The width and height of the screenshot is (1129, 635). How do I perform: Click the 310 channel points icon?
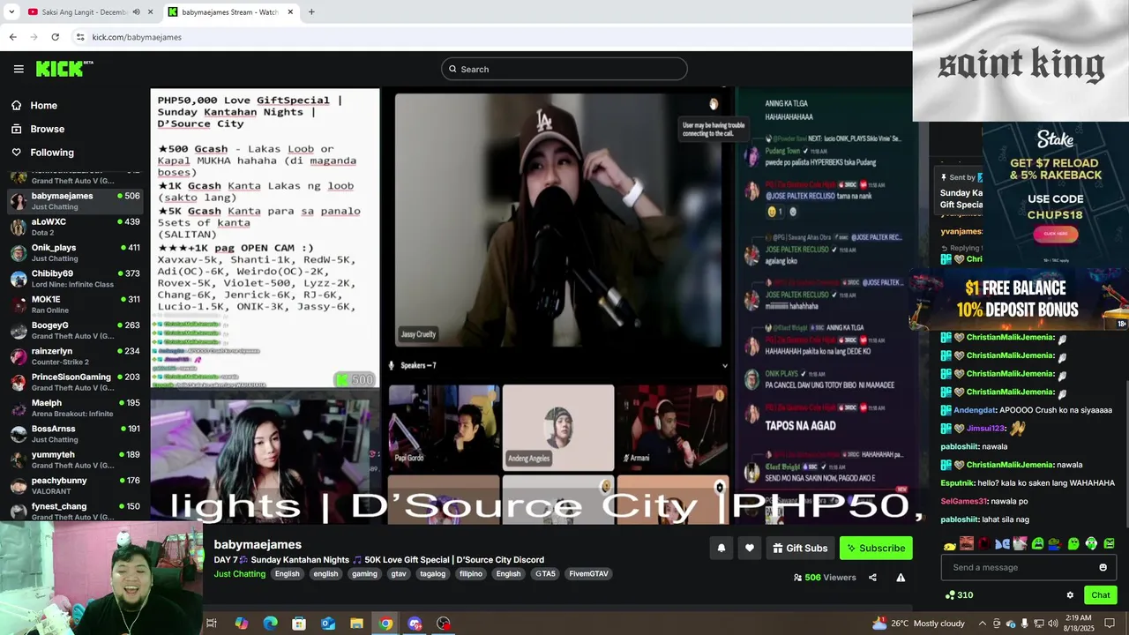point(950,595)
